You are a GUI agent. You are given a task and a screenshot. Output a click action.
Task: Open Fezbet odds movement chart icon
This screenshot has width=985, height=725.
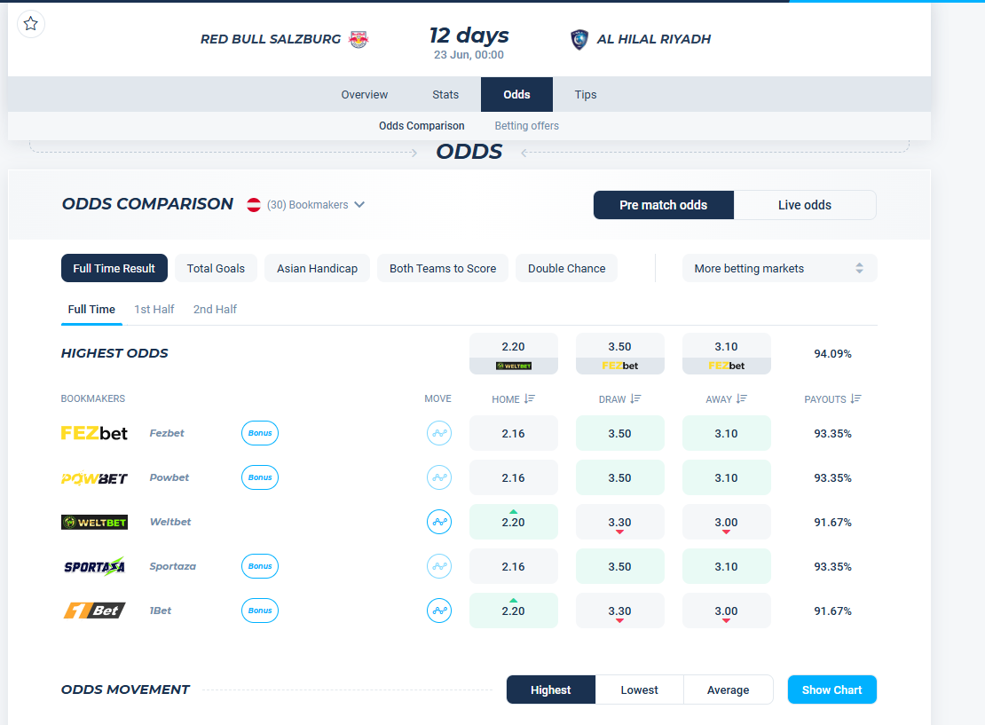[x=438, y=433]
